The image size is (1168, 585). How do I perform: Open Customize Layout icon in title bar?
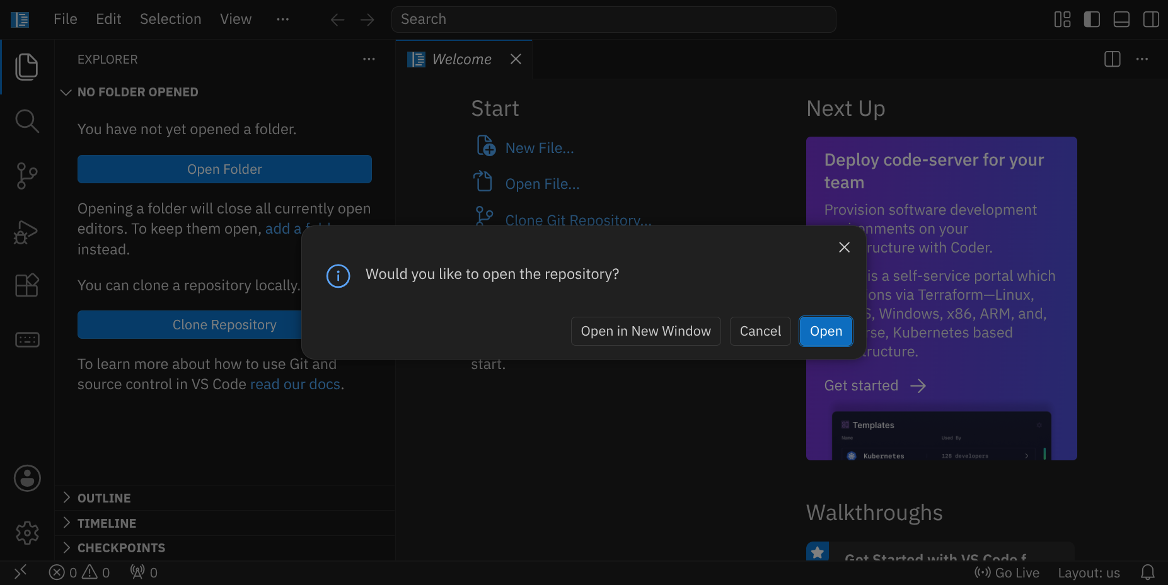click(1063, 20)
